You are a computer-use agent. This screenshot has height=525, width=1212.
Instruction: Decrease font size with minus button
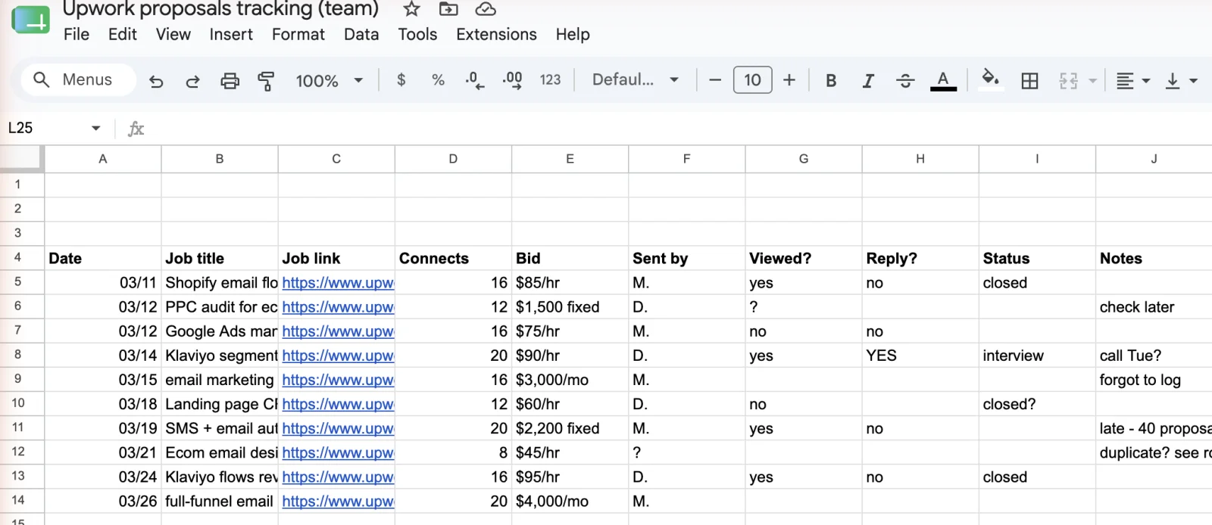click(714, 80)
